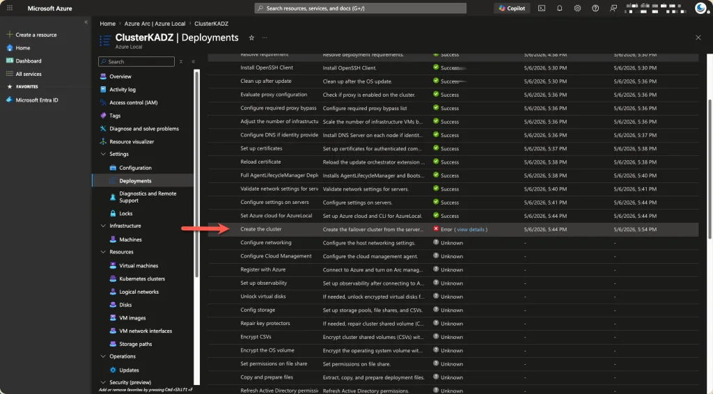Click the deployments list vertical scrollbar
713x394 pixels.
(x=710, y=168)
